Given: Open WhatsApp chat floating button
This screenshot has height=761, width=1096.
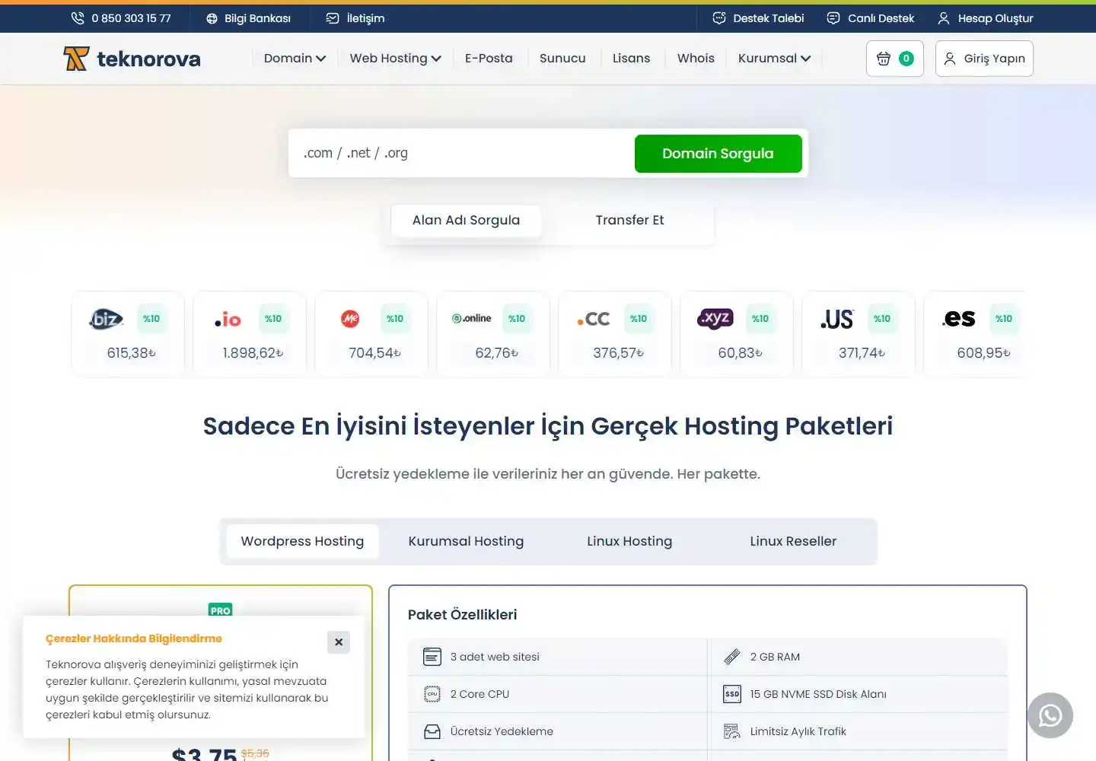Looking at the screenshot, I should click(x=1050, y=715).
